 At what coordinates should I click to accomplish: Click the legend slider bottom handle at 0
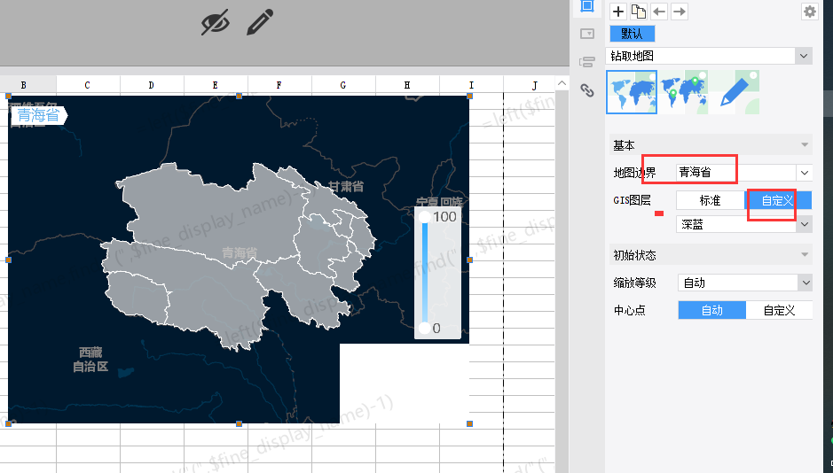[424, 329]
